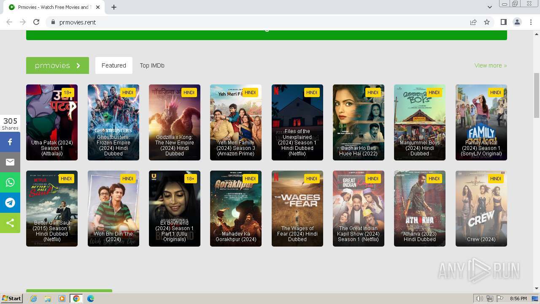Open Yeh Meri Family Season 3 poster
Screen dimensions: 540x304
236,122
